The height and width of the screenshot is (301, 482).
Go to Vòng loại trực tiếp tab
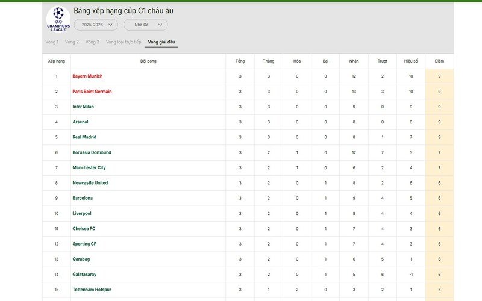coord(124,42)
